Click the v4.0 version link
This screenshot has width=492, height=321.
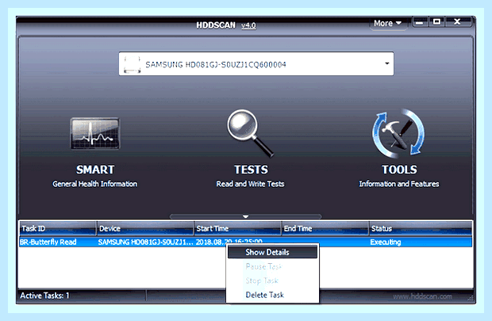click(248, 25)
